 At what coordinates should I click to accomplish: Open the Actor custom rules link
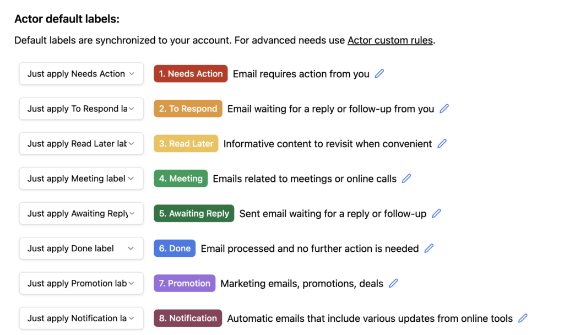(390, 40)
